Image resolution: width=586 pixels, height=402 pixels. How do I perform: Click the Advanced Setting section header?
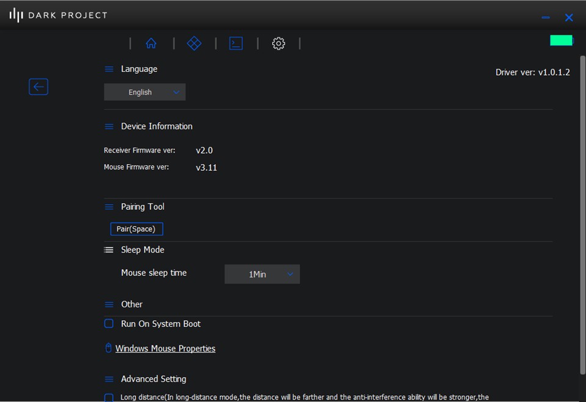(153, 379)
